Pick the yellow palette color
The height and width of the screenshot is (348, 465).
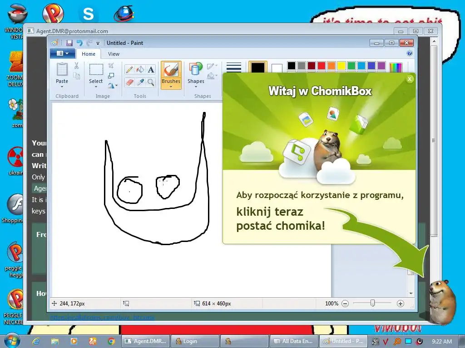341,66
